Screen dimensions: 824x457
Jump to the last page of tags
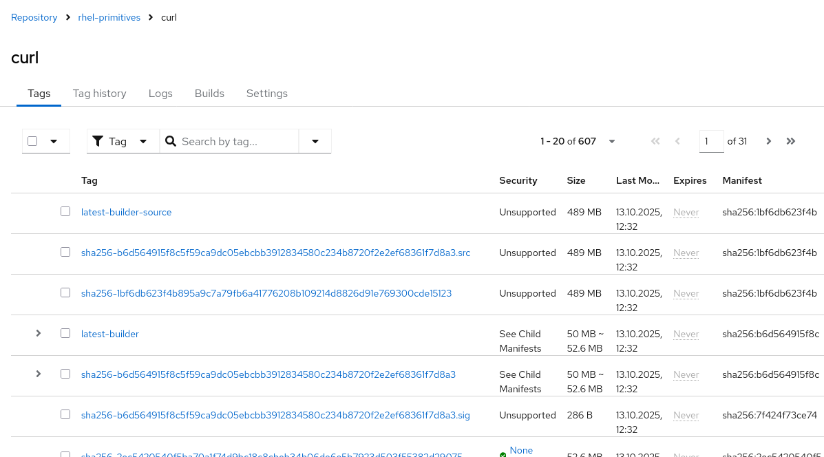(791, 141)
